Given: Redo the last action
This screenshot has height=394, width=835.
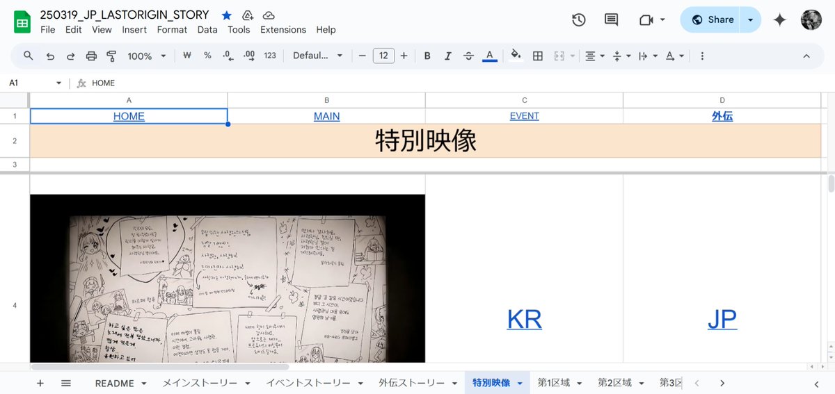Looking at the screenshot, I should coord(70,56).
